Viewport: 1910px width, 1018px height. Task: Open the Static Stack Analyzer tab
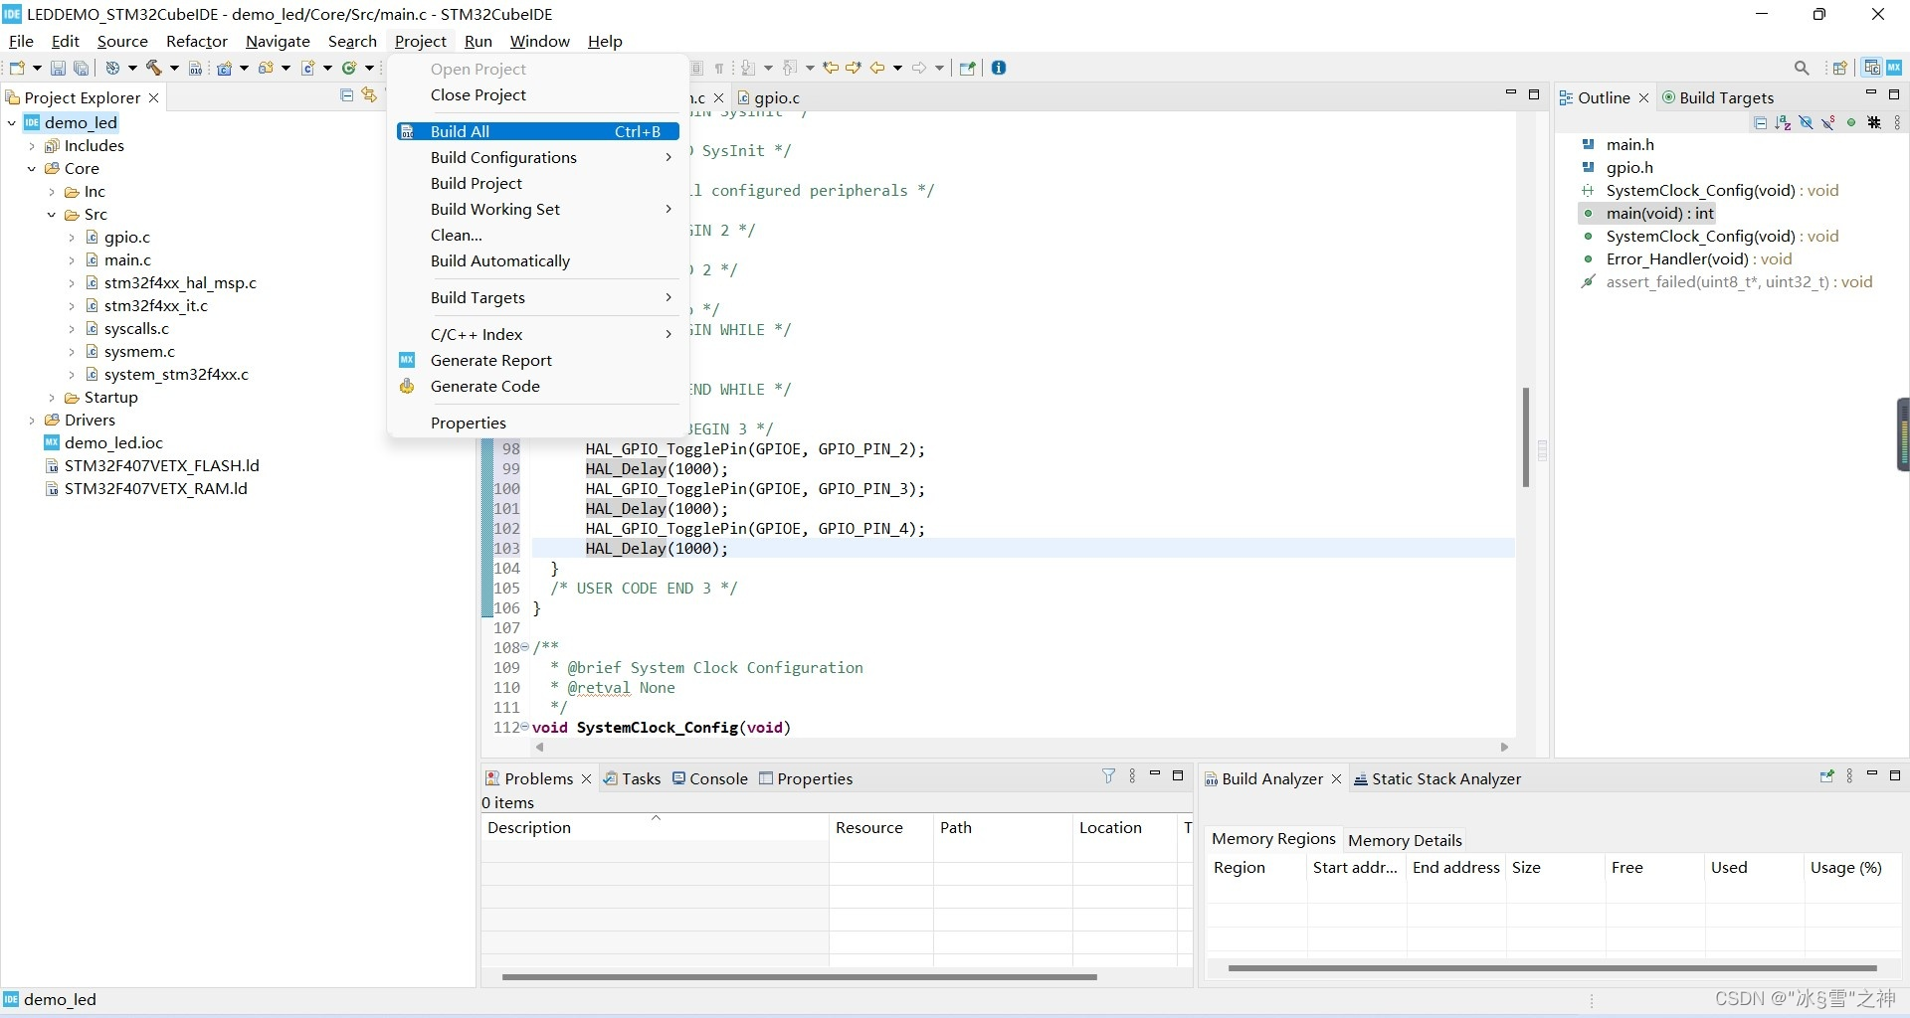(x=1437, y=778)
